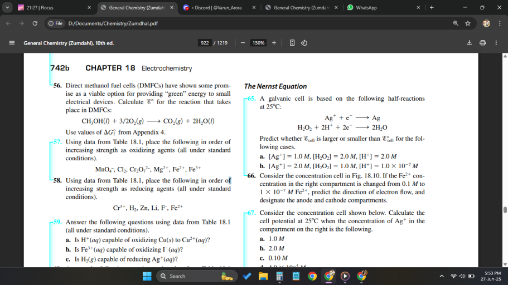Click problem number 65.
The height and width of the screenshot is (285, 508).
[x=251, y=99]
